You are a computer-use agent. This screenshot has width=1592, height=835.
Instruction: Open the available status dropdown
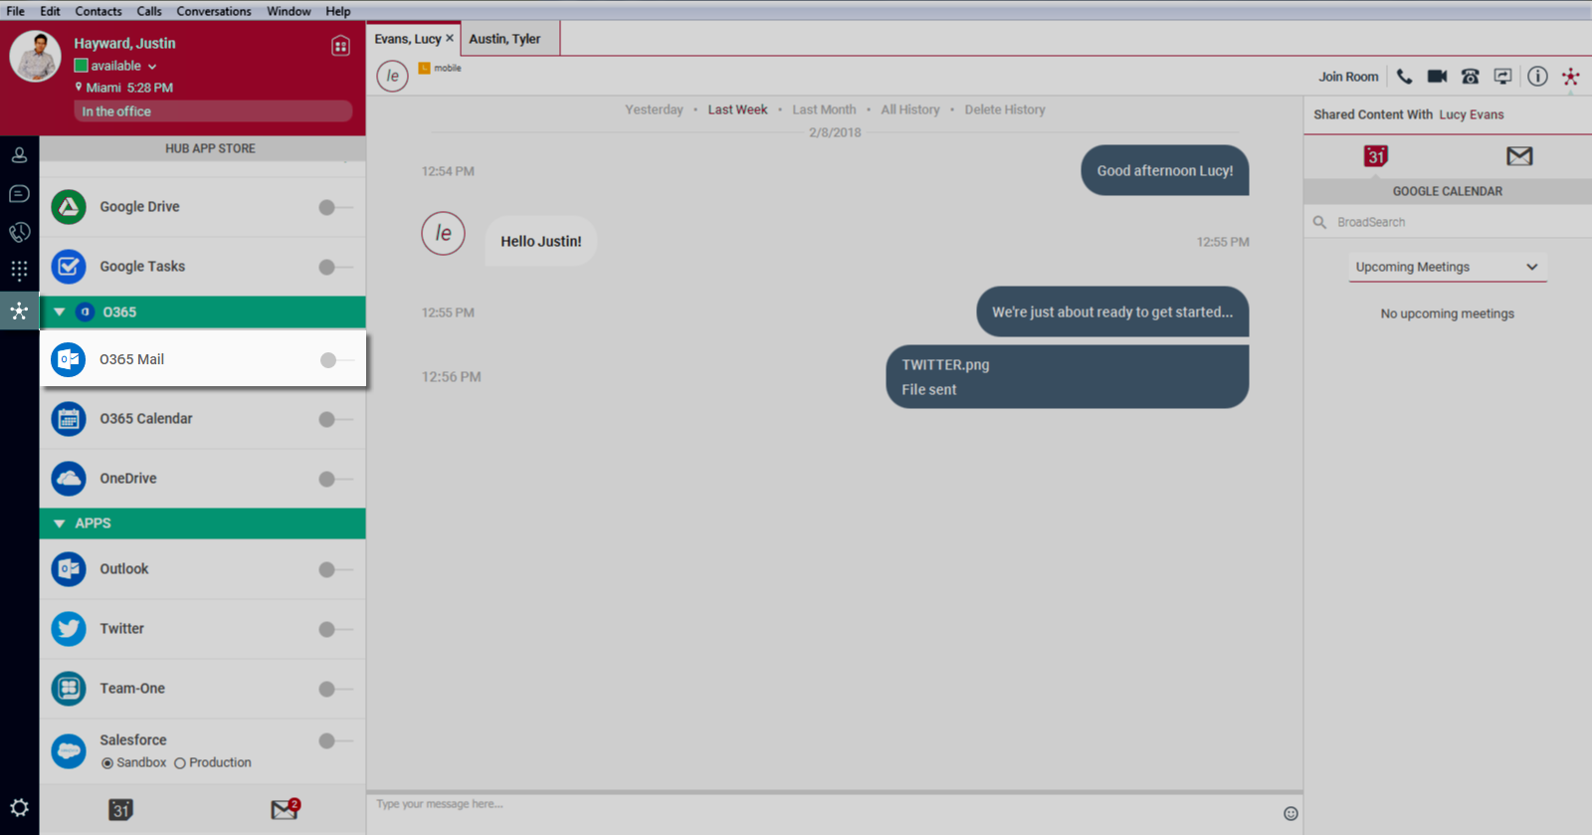click(152, 67)
